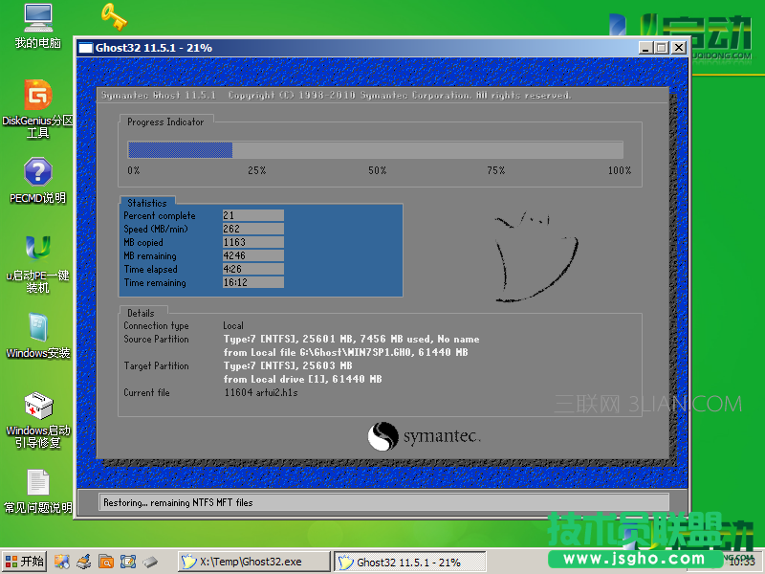This screenshot has height=574, width=765.
Task: Click the second quick launch icon in taskbar
Action: [84, 562]
